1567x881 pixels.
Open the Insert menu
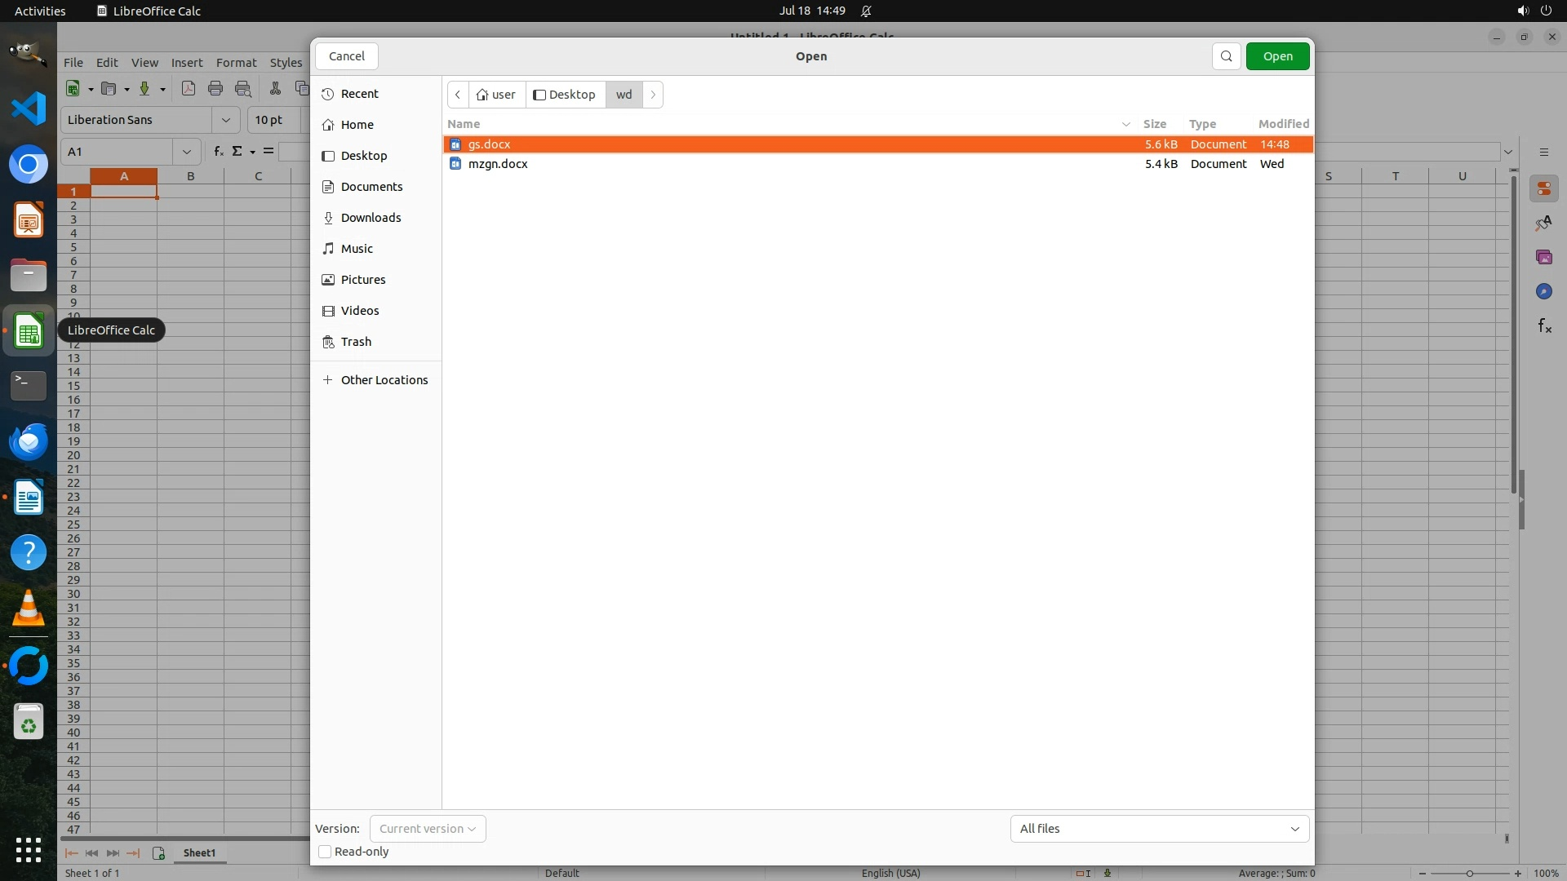click(x=186, y=63)
